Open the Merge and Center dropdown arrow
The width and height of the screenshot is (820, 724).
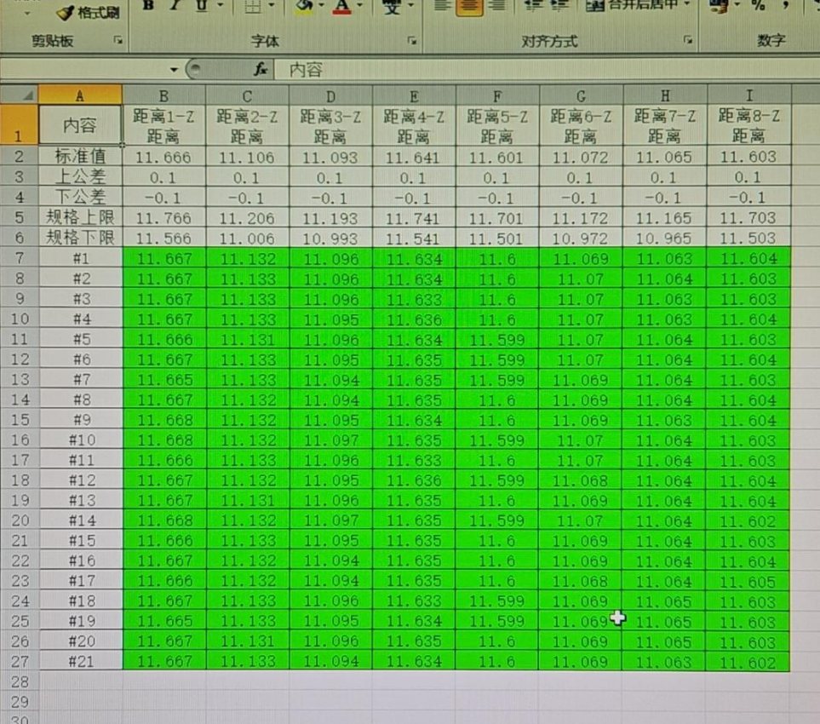click(x=686, y=6)
